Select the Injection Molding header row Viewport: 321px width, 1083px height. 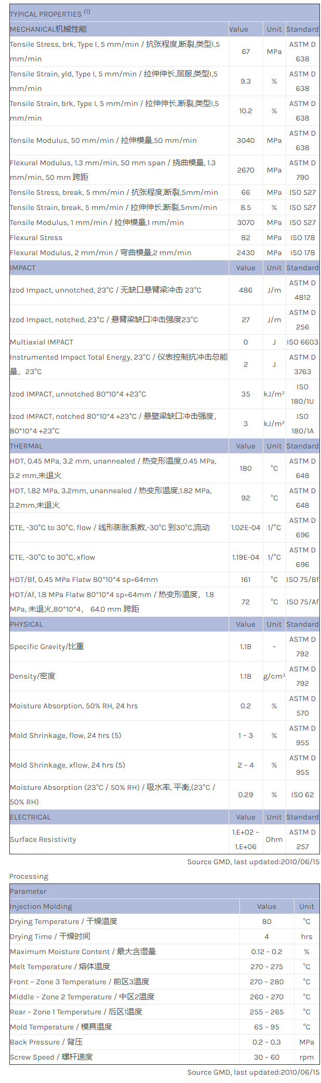click(x=41, y=906)
